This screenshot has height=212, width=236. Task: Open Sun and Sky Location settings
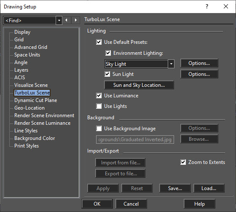pos(139,85)
